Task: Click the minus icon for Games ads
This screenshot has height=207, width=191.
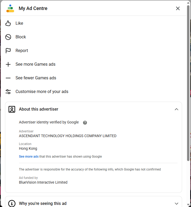Action: [8, 78]
